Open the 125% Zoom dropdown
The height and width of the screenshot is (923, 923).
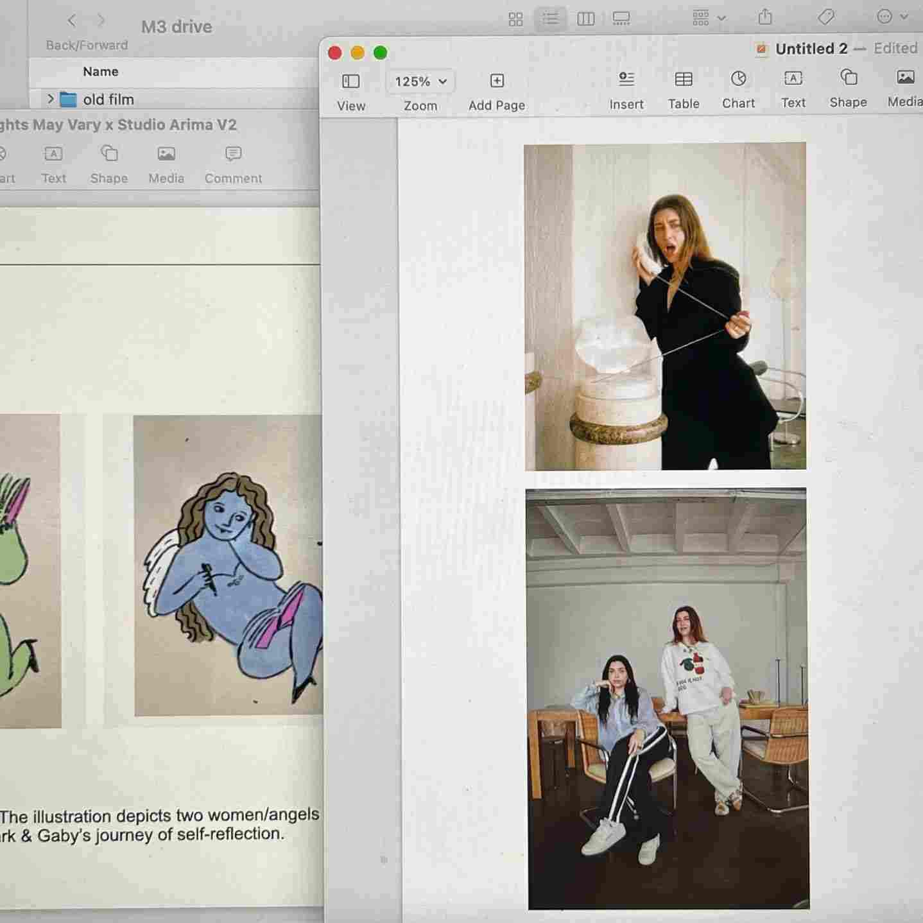[420, 82]
